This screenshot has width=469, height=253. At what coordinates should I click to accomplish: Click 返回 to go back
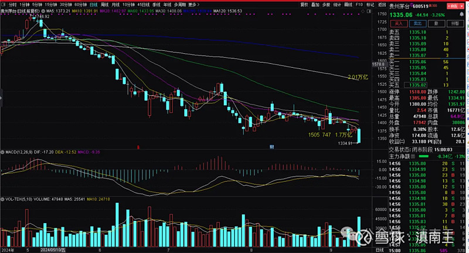[x=382, y=5]
